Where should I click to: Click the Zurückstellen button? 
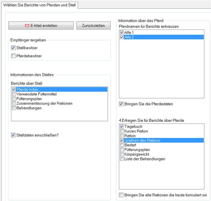tap(93, 25)
